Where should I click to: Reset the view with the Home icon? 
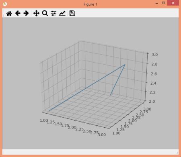9,14
